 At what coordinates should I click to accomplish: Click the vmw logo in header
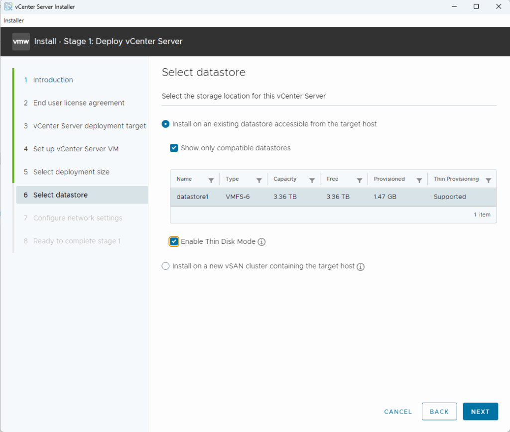(21, 42)
